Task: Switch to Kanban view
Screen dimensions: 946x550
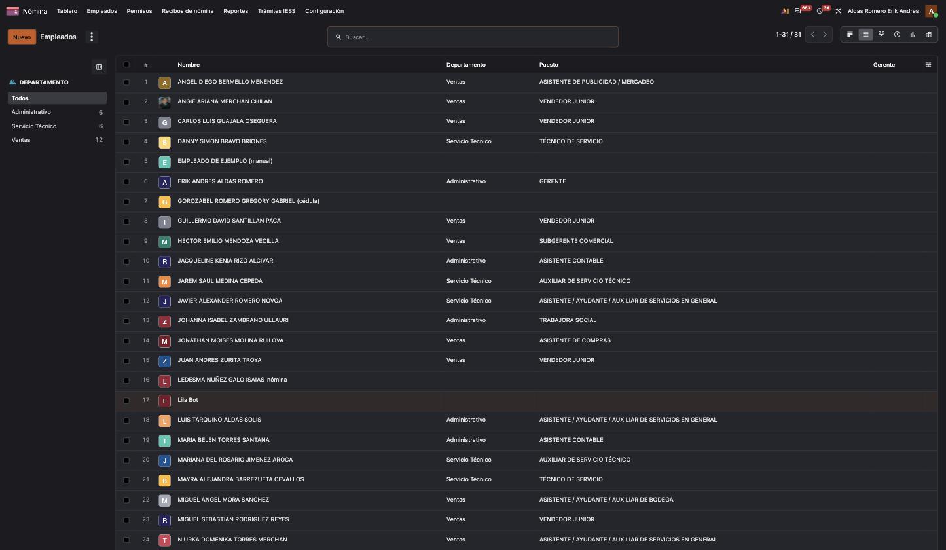Action: [x=850, y=35]
